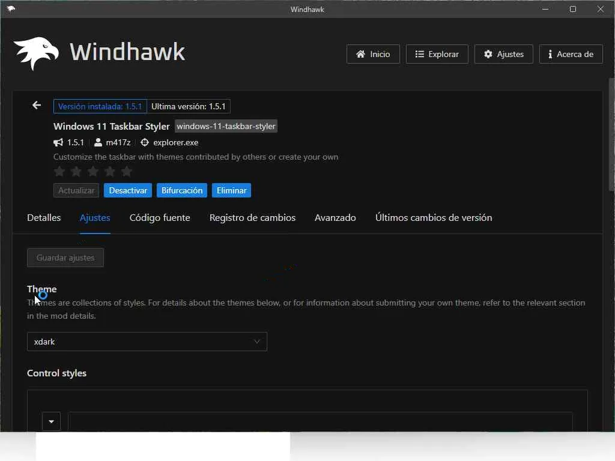Click the back arrow icon
This screenshot has height=461, width=615.
pyautogui.click(x=37, y=106)
